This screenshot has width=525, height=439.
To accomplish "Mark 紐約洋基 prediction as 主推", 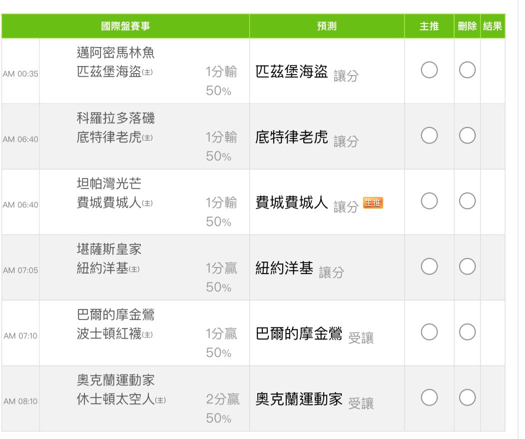I will coord(430,267).
